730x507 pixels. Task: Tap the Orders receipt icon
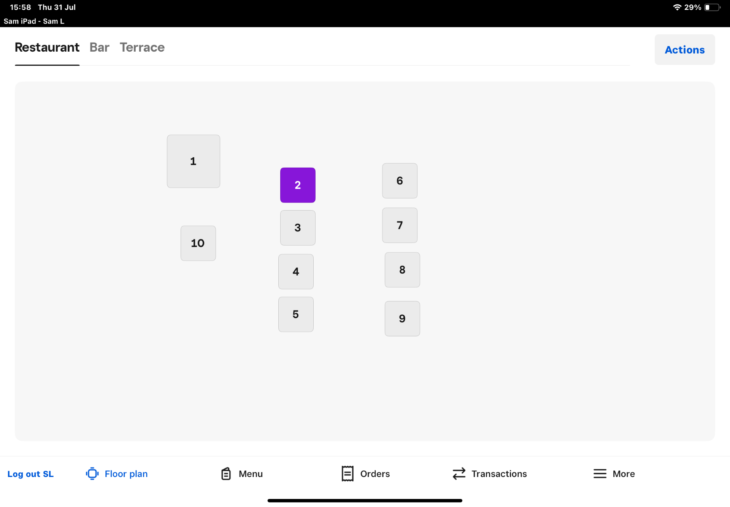point(347,474)
